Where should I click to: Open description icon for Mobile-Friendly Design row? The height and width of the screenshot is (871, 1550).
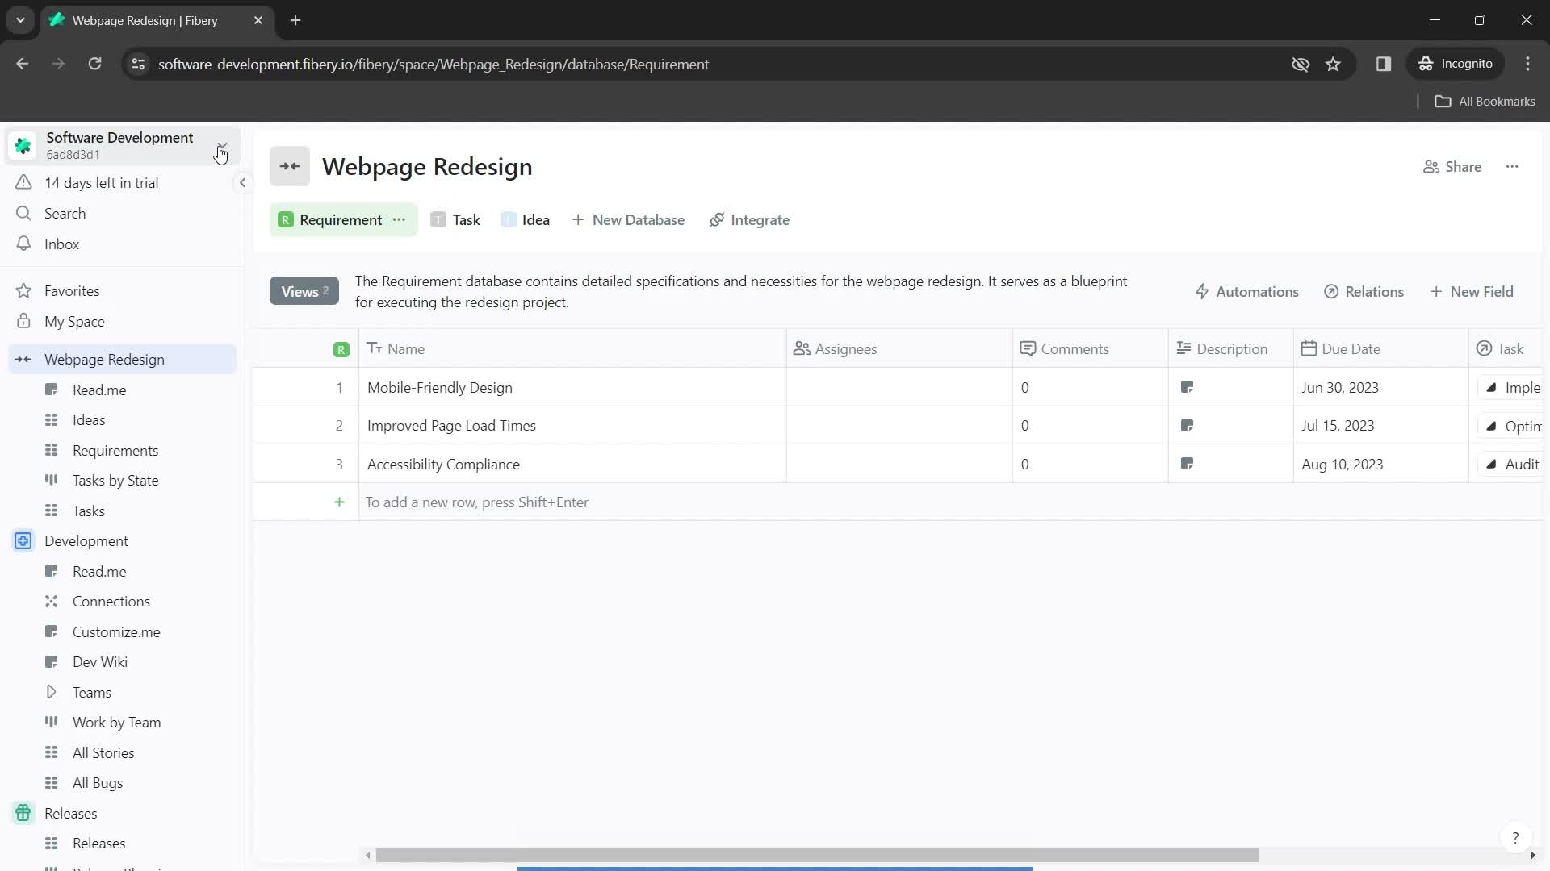click(x=1187, y=387)
